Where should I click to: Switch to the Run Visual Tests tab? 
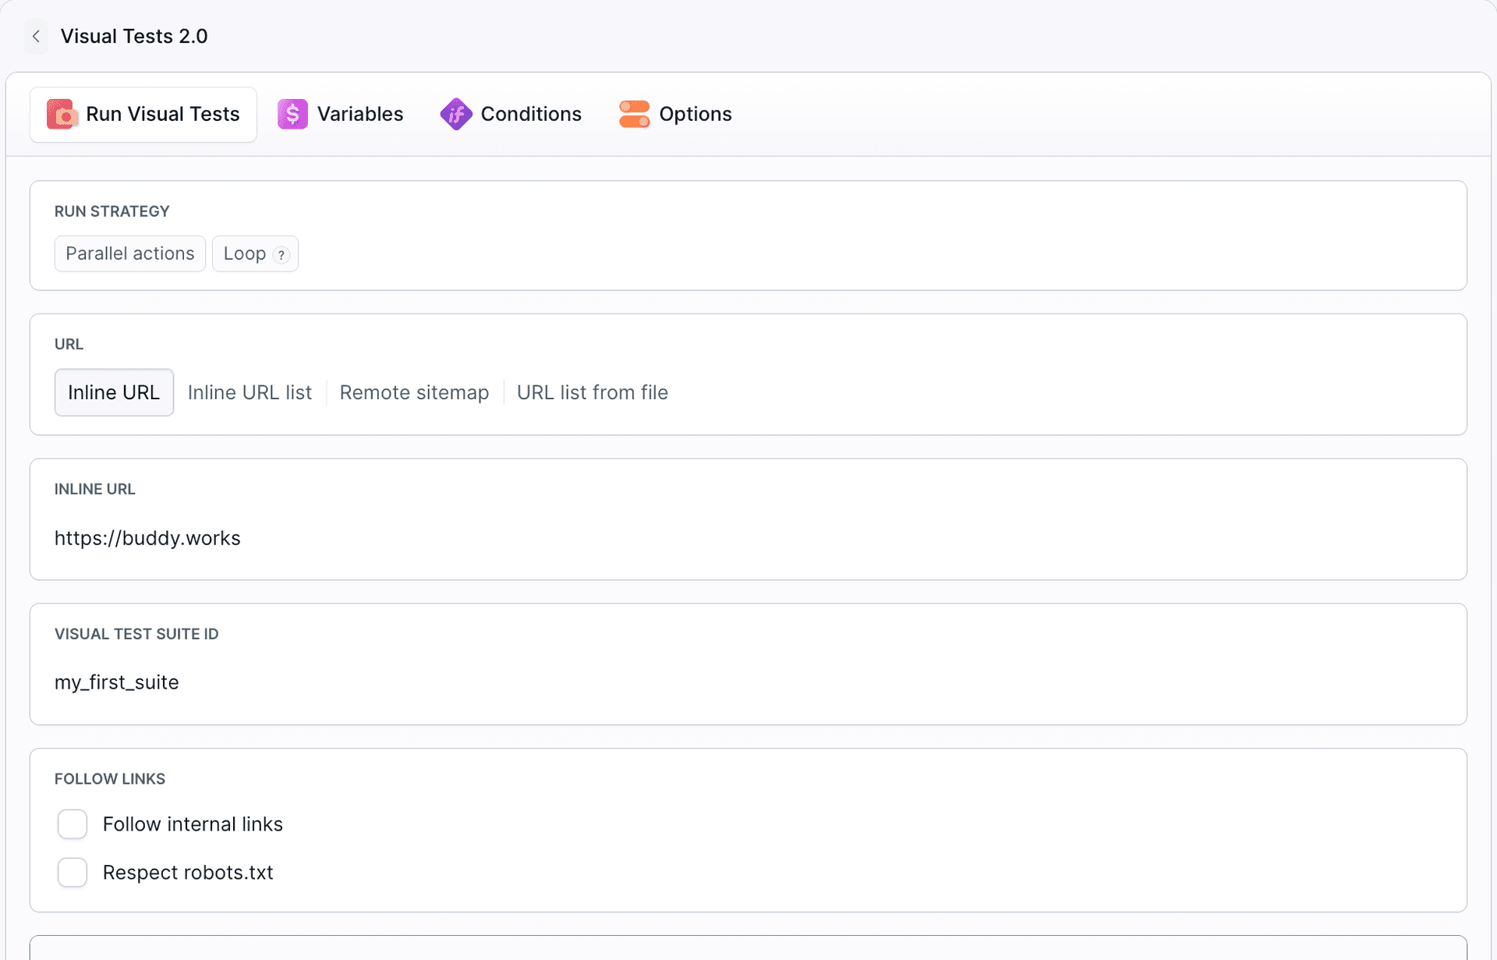tap(143, 114)
